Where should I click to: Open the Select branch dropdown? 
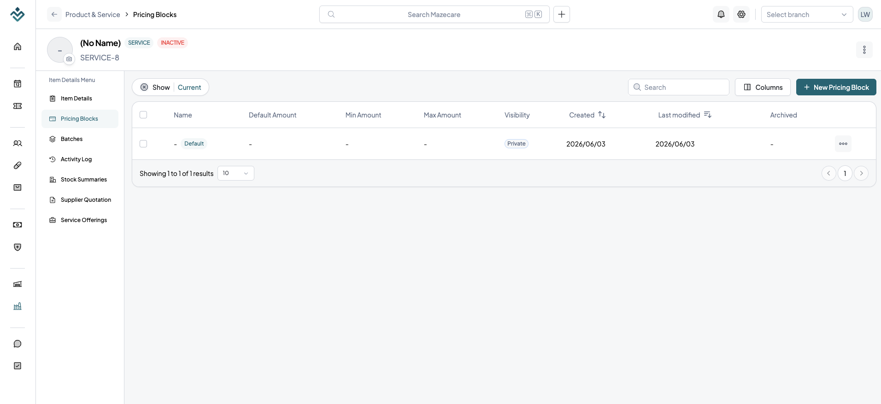pos(807,14)
